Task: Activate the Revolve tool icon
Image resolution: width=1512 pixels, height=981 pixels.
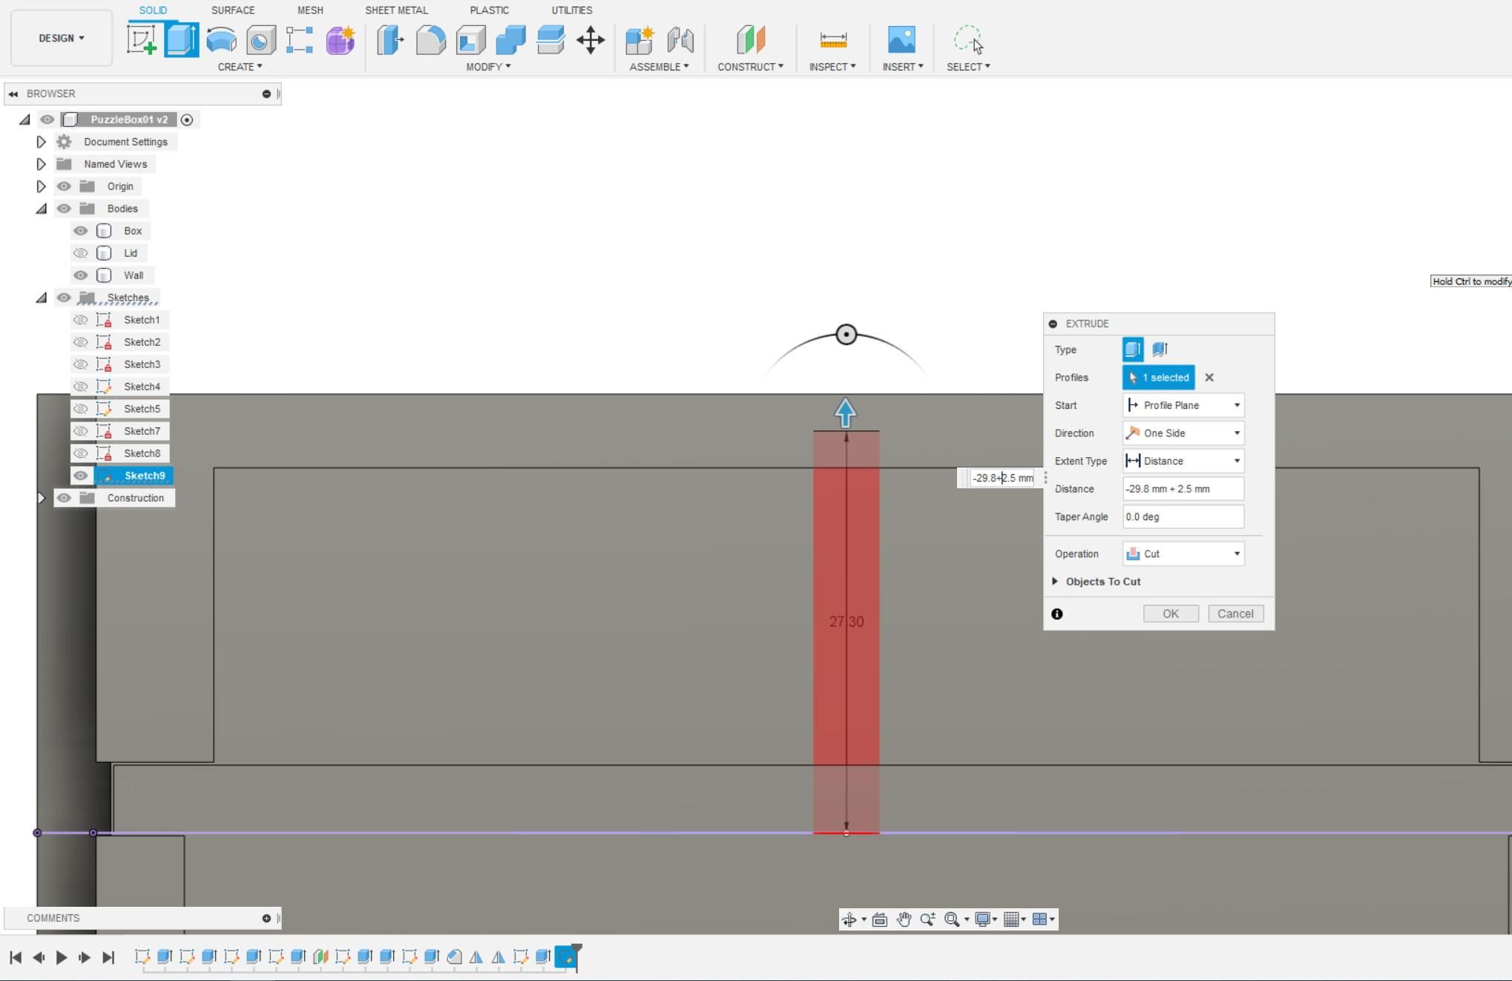Action: point(221,39)
